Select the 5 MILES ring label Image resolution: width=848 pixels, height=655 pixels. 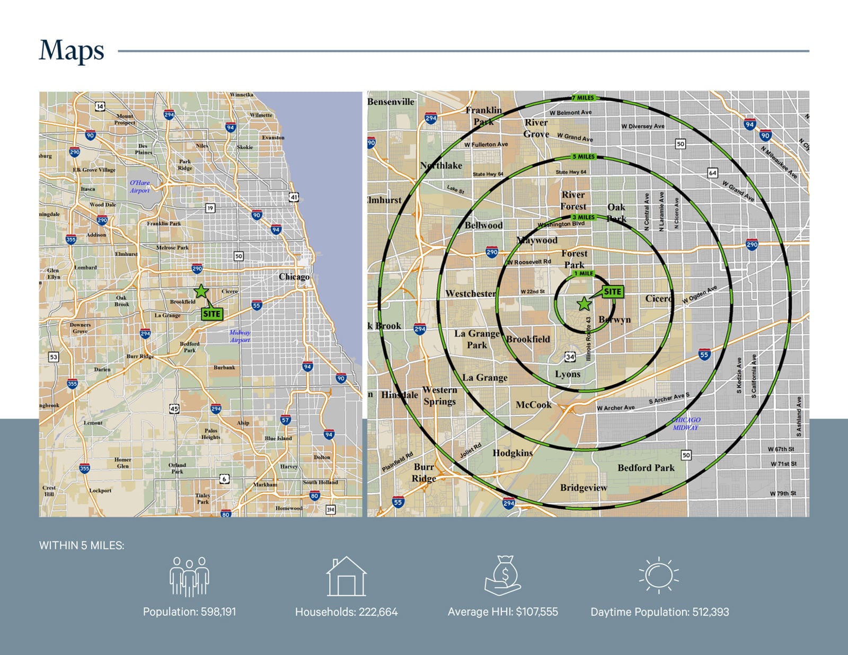584,157
